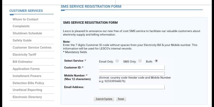Viewport: 214px width, 107px height.
Task: Focus the Customer ID input field
Action: click(x=132, y=68)
